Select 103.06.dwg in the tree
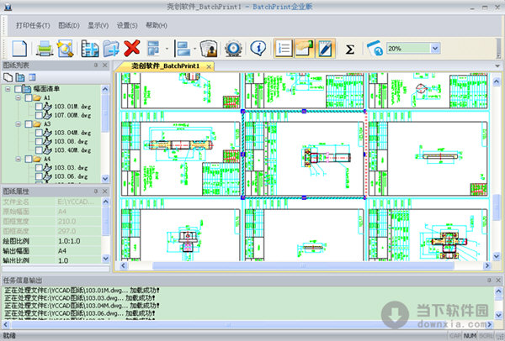This screenshot has height=341, width=505. pos(71,176)
